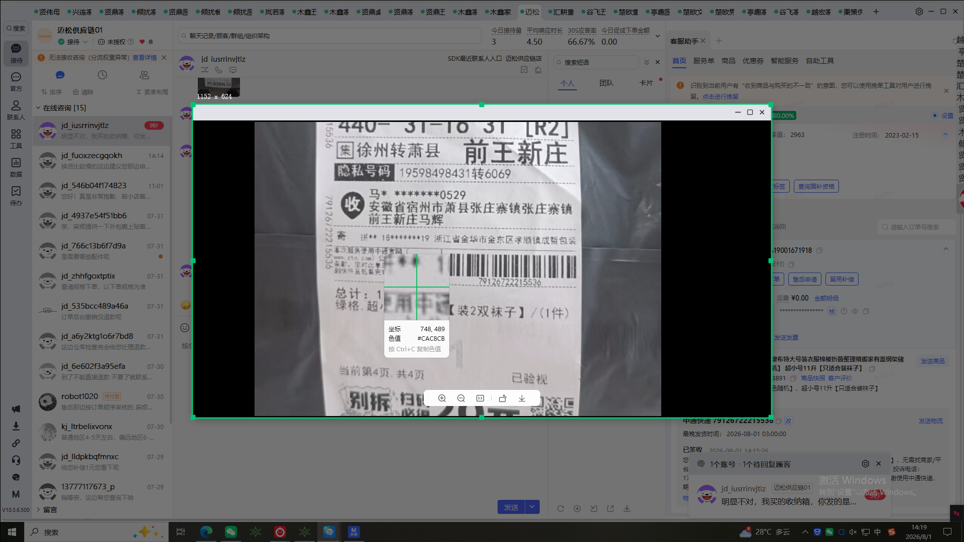This screenshot has height=542, width=964.
Task: Collapse the order 19001671918 details chevron
Action: pos(946,249)
